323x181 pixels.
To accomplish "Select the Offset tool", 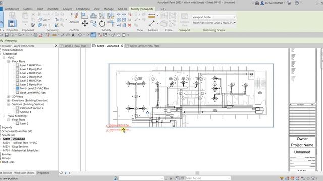I will click(x=93, y=16).
